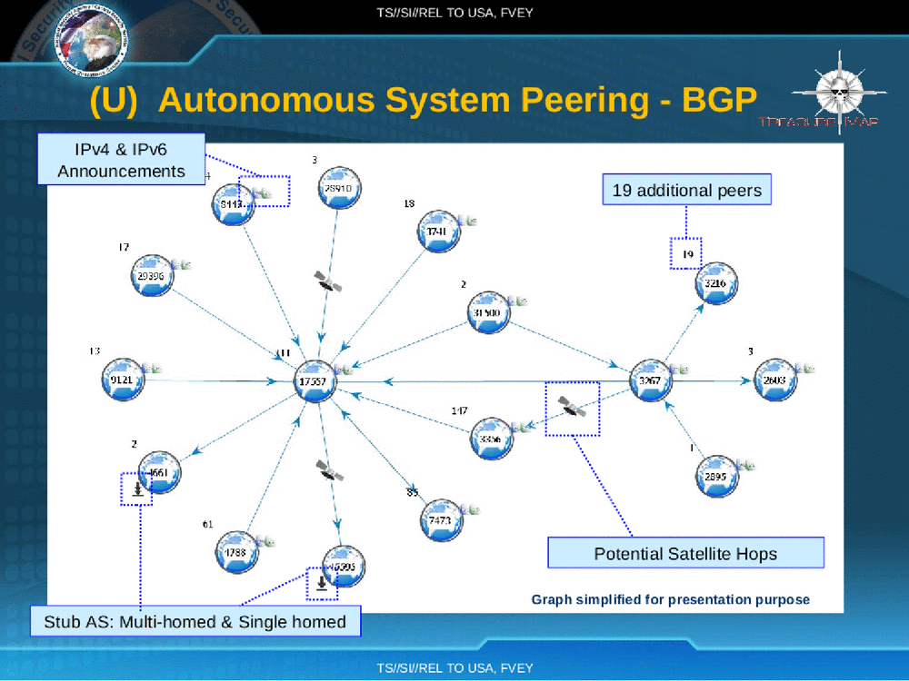This screenshot has width=909, height=681.
Task: Click peer count '2' above node 4661
Action: click(134, 444)
